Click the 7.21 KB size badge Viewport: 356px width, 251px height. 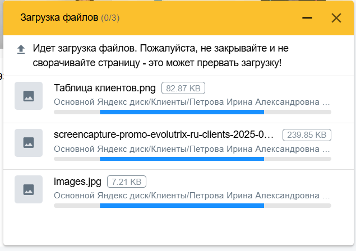[127, 182]
